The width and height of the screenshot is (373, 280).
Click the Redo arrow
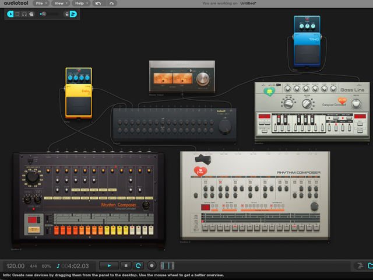click(111, 3)
